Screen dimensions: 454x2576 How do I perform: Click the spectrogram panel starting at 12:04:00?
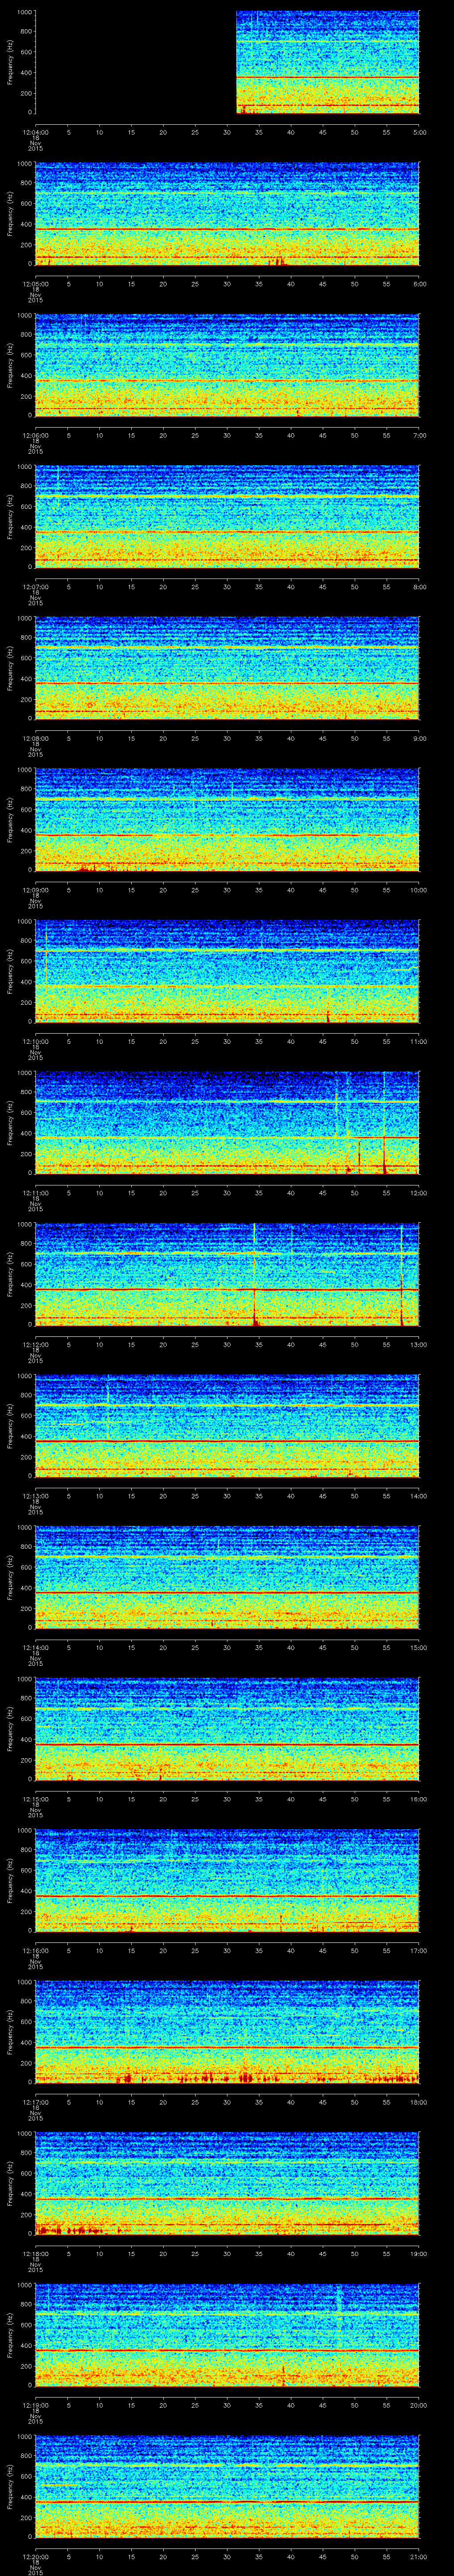(227, 62)
